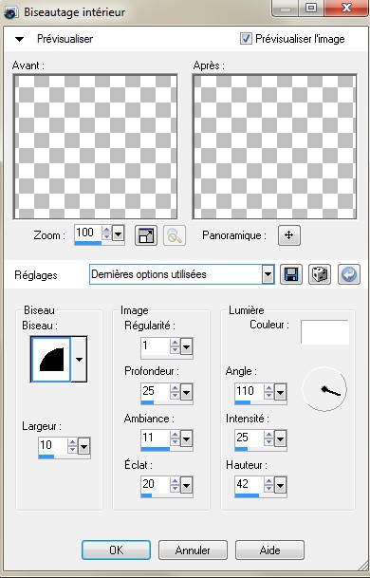Toggle the Prévisualiser l'image checkbox
The height and width of the screenshot is (578, 370).
(x=246, y=38)
